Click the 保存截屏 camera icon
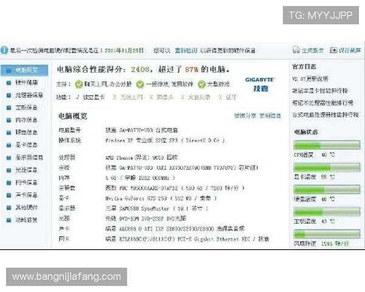The image size is (365, 292). tap(333, 50)
